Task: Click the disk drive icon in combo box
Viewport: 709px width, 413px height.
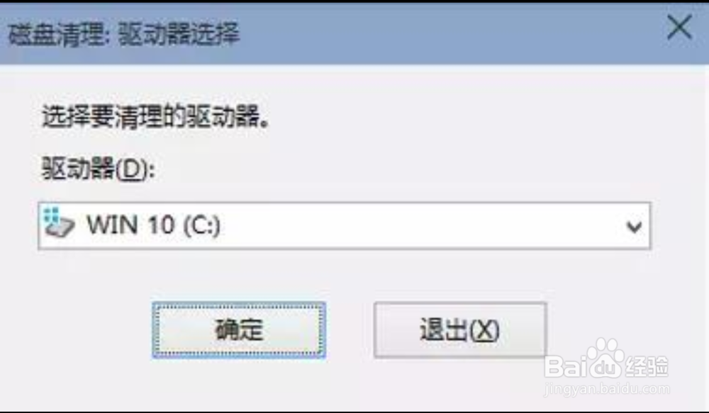Action: pyautogui.click(x=60, y=224)
